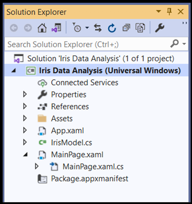Image resolution: width=192 pixels, height=204 pixels.
Task: Expand the Assets folder
Action: click(x=25, y=118)
